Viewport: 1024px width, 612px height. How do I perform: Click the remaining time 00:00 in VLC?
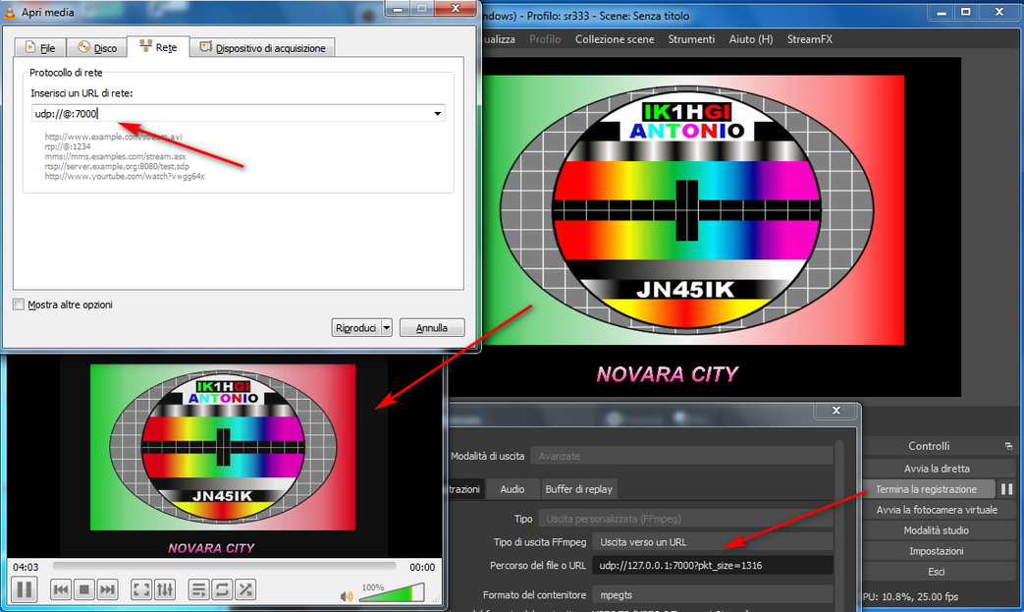[x=422, y=567]
